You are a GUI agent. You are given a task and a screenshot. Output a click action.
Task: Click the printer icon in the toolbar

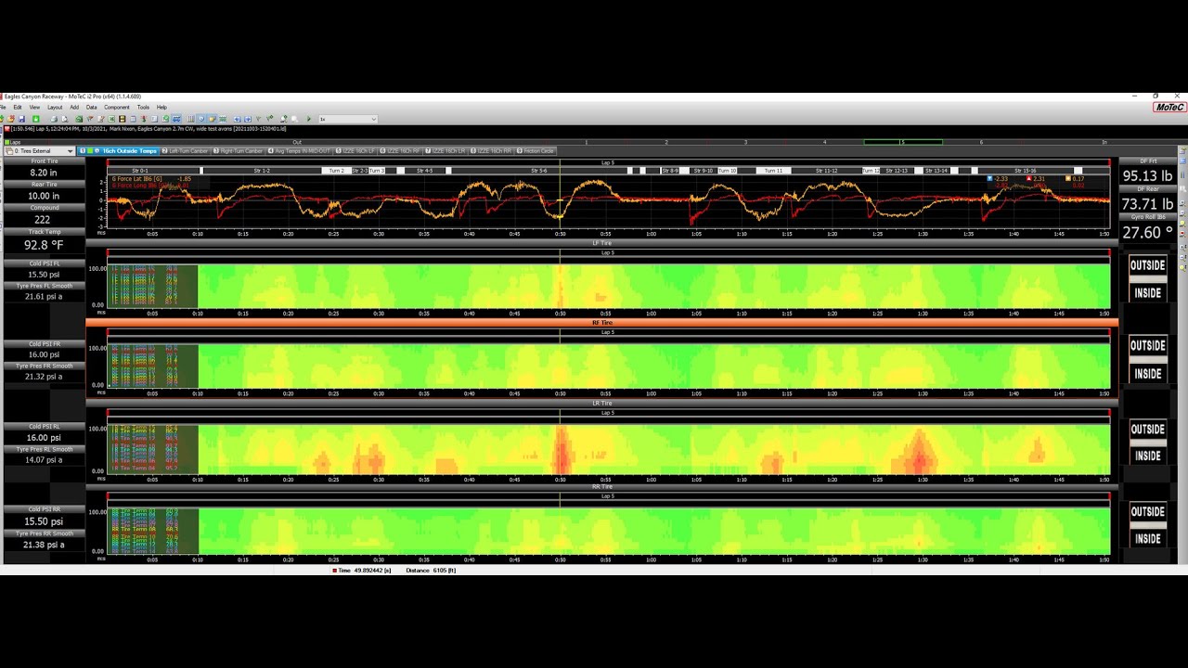[54, 119]
